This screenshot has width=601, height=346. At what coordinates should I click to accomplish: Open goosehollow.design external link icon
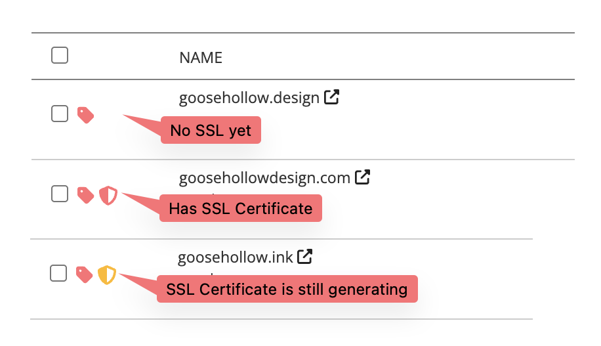coord(333,98)
